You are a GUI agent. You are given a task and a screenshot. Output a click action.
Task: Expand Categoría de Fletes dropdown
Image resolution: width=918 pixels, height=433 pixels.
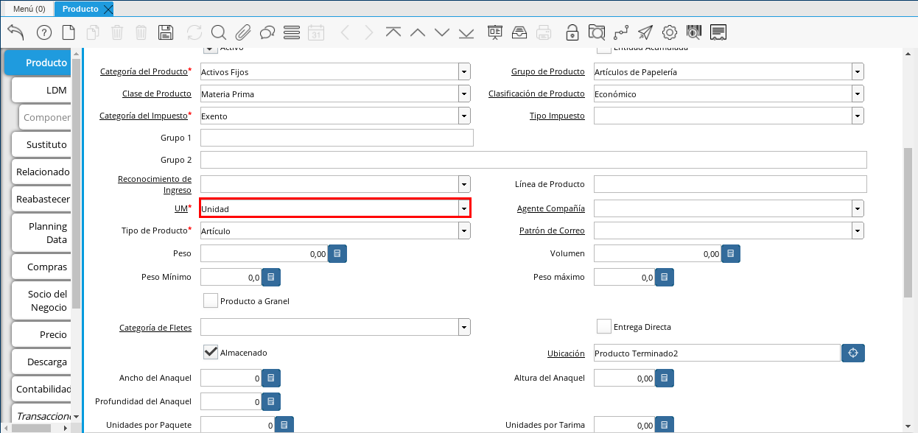click(x=464, y=327)
